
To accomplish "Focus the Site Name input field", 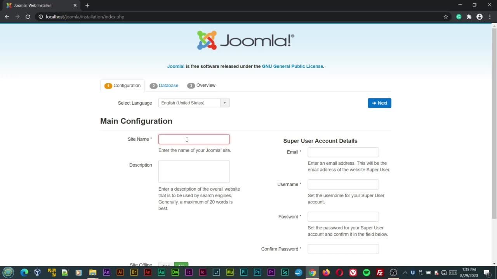I will (x=194, y=139).
